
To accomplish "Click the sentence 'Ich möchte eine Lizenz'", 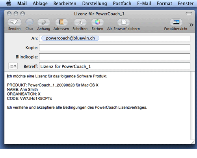I will coord(57,76).
